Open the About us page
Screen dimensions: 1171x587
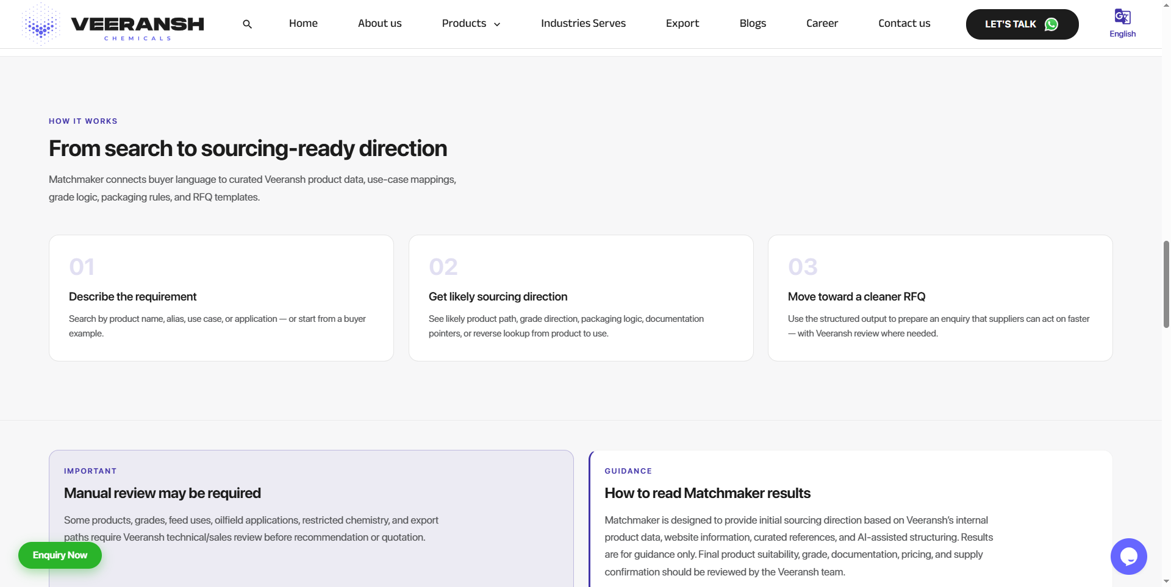379,23
